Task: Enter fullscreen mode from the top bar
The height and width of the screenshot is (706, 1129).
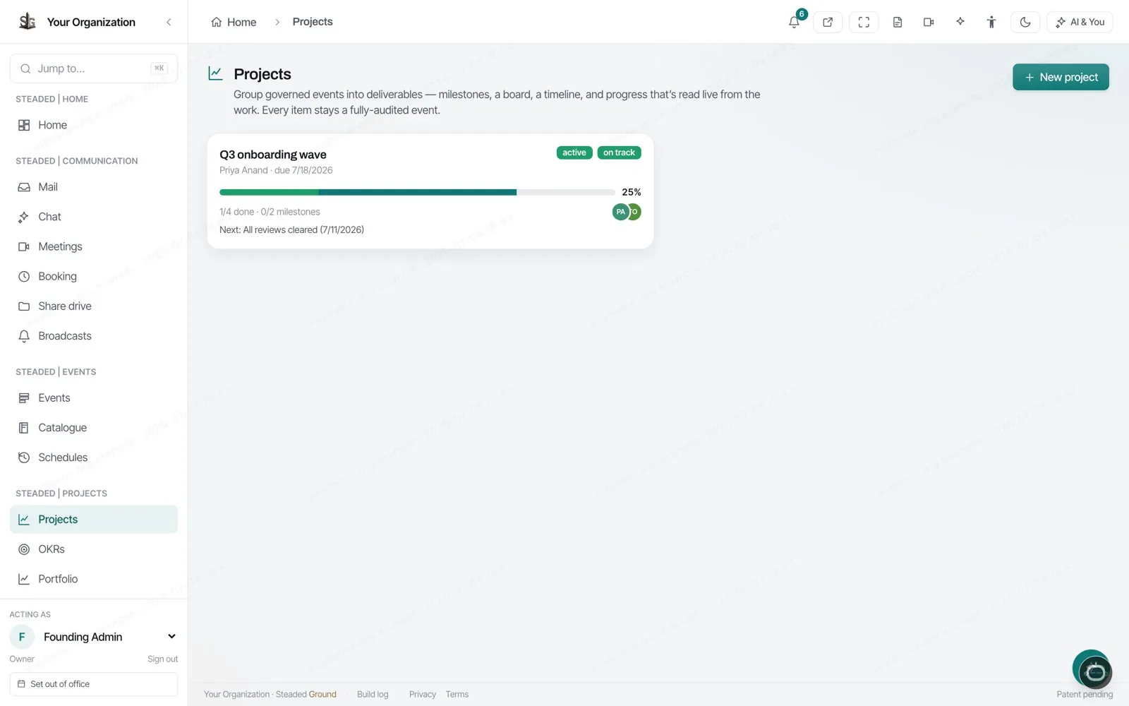Action: tap(864, 22)
